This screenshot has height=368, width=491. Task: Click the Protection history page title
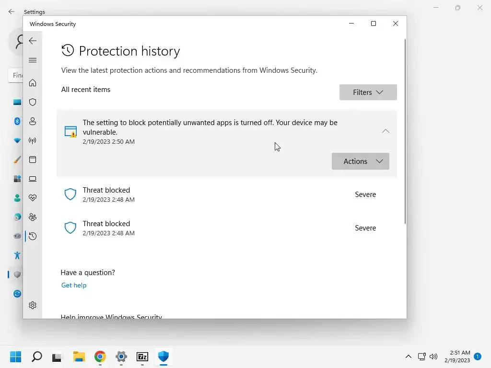pyautogui.click(x=129, y=51)
